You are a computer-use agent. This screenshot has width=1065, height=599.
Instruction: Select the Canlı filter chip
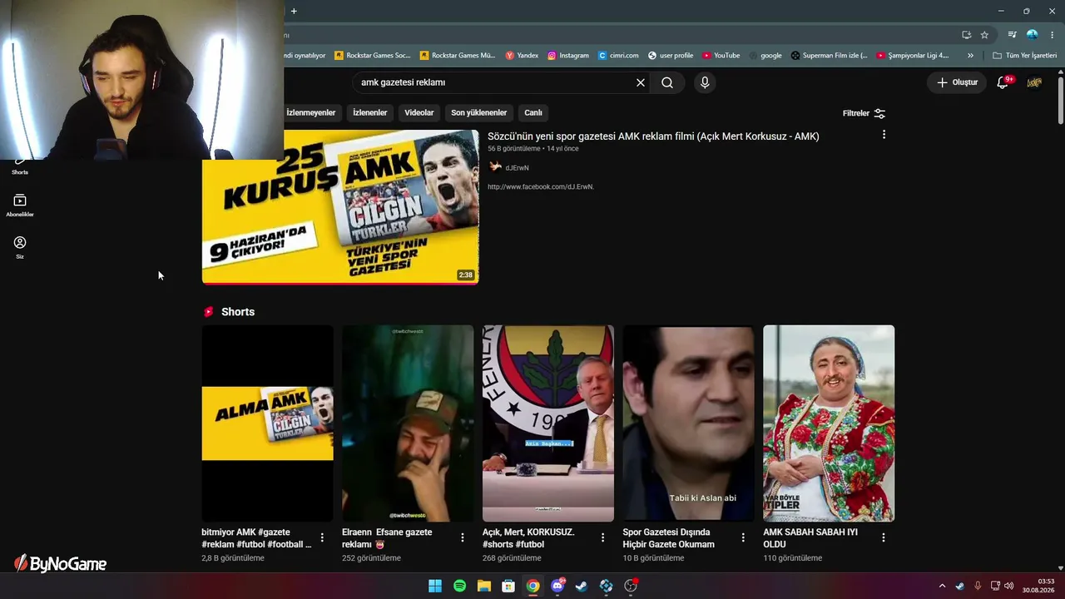[x=533, y=112]
